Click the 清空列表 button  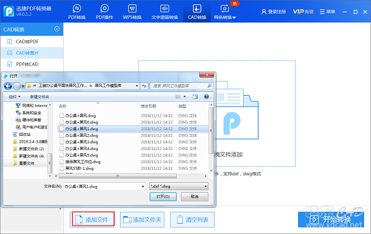pyautogui.click(x=192, y=220)
